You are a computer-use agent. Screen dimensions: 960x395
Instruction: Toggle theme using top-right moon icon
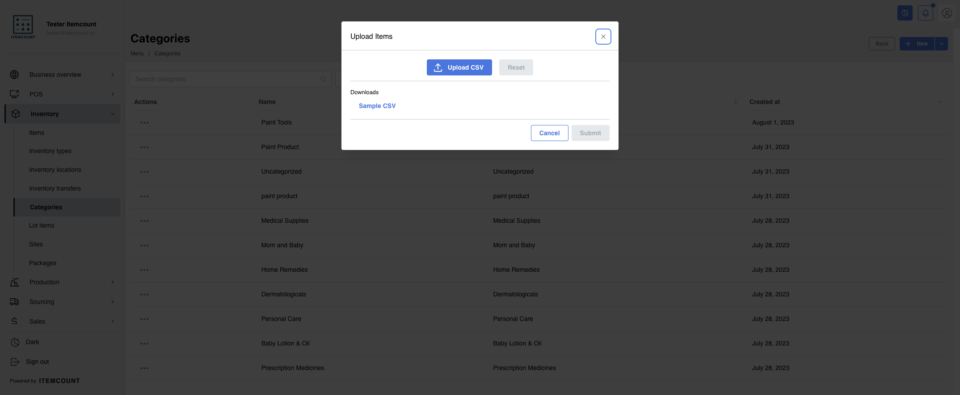pos(905,13)
